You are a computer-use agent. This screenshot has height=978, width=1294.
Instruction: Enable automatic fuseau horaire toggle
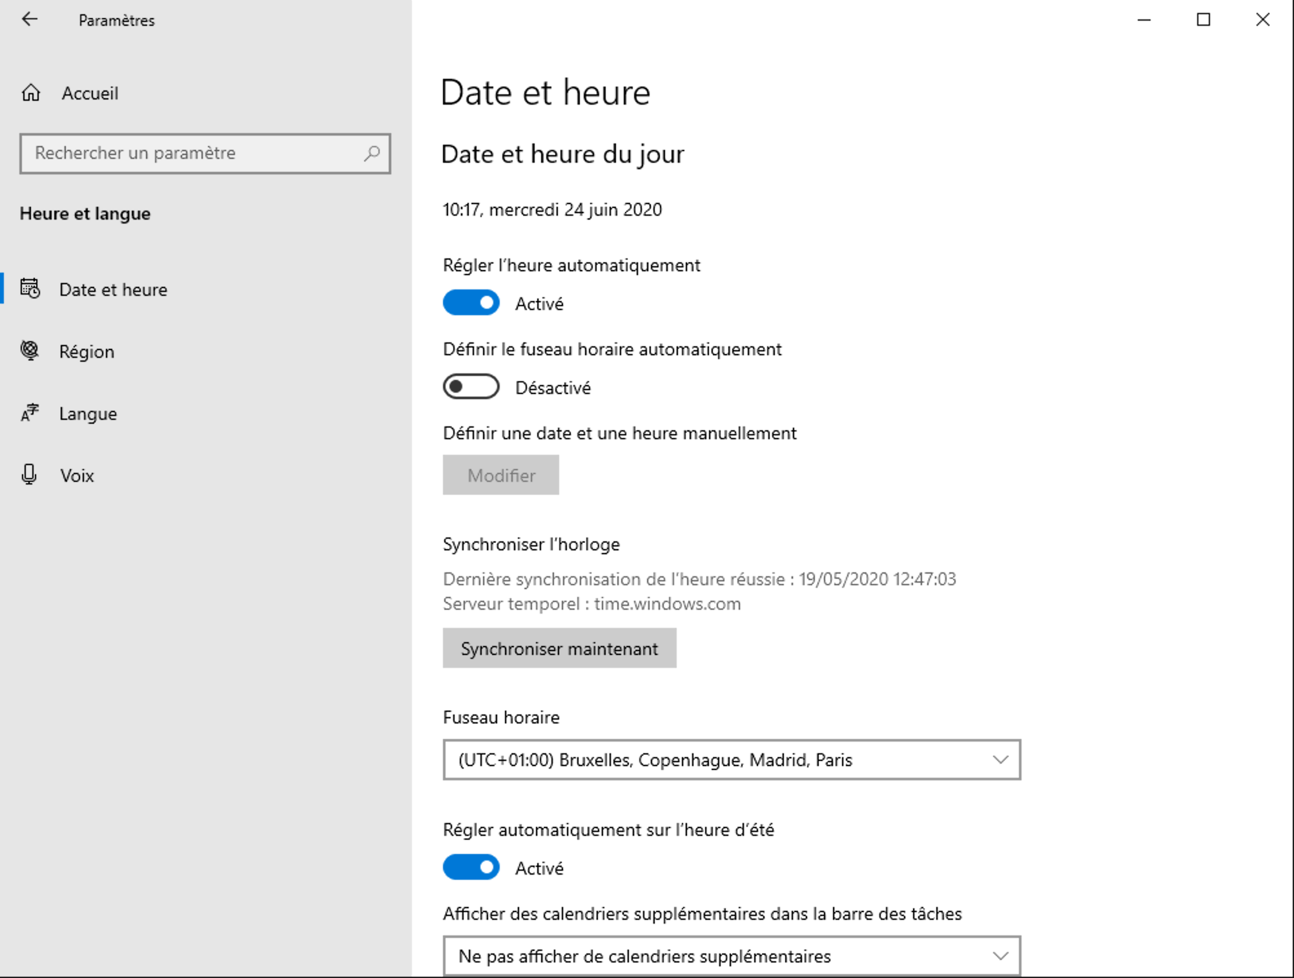pyautogui.click(x=471, y=387)
